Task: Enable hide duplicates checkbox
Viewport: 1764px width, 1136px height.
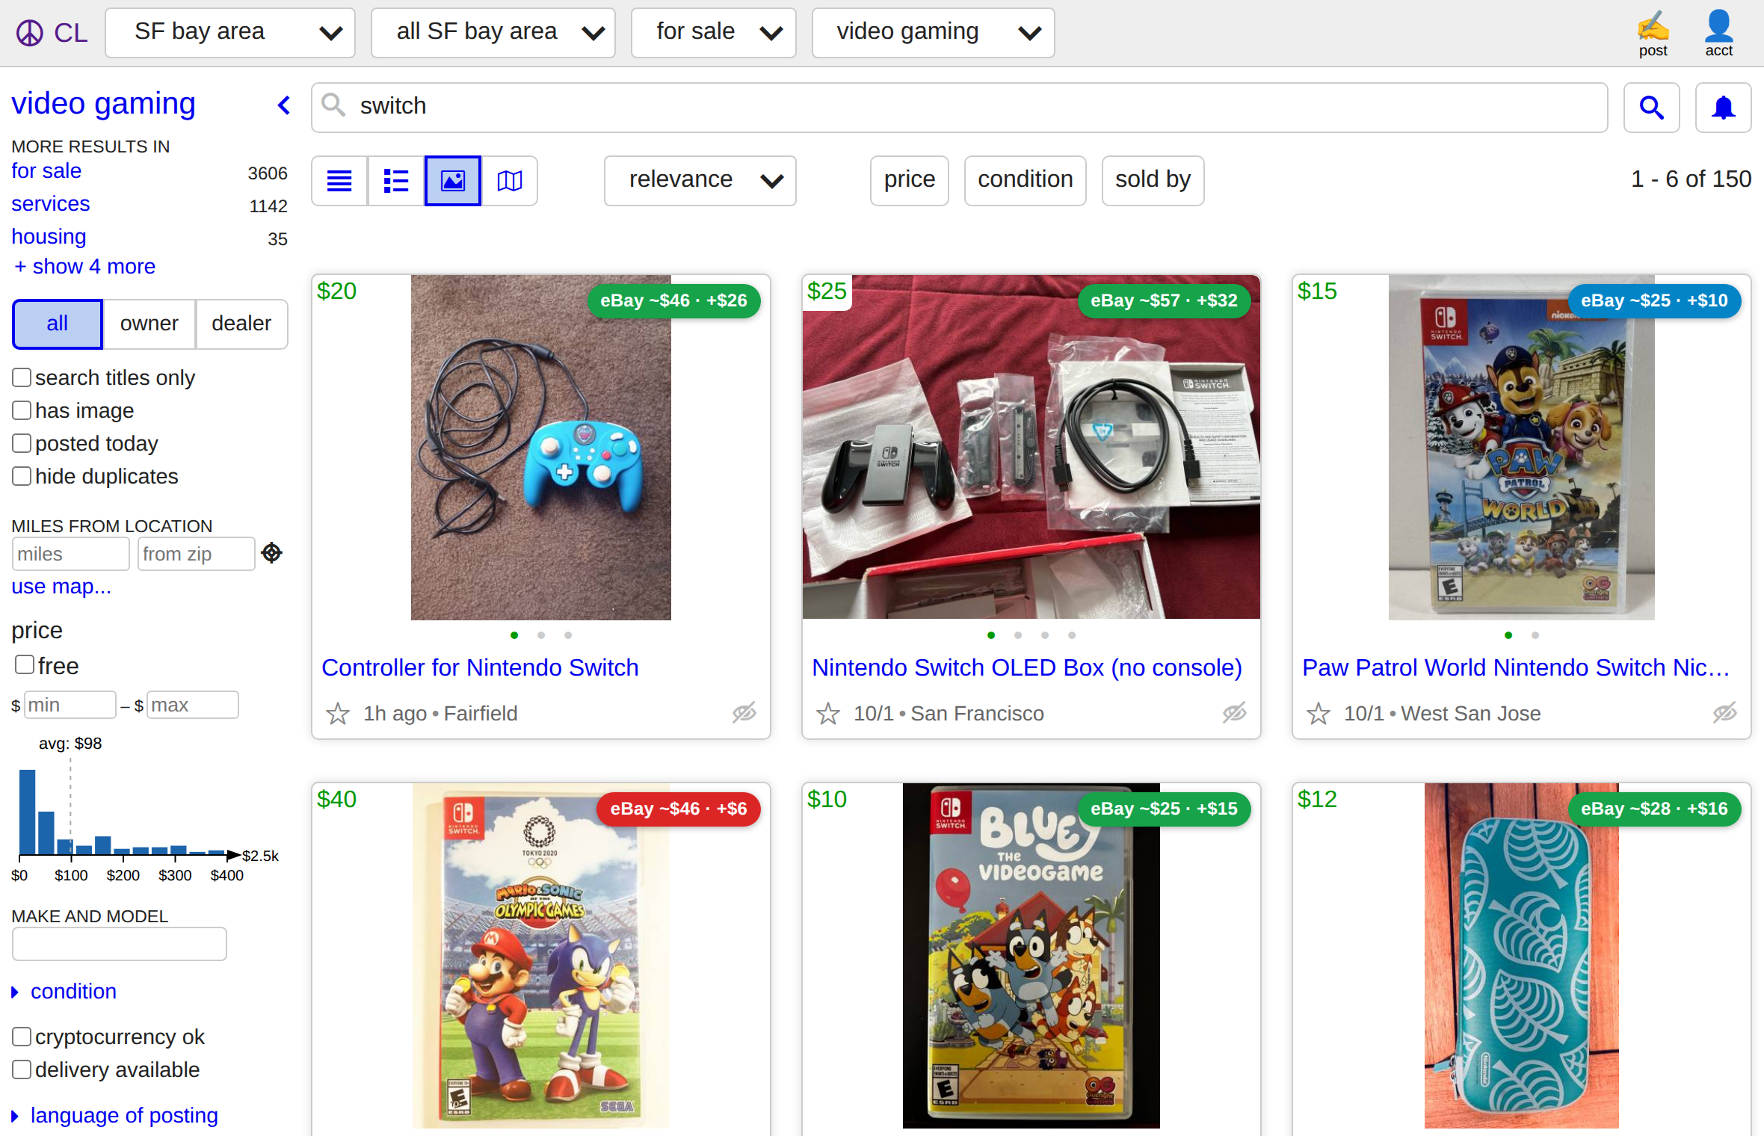Action: (x=22, y=476)
